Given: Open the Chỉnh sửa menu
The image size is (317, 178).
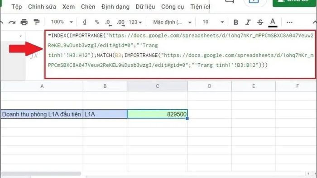Looking at the screenshot, I should click(42, 7).
